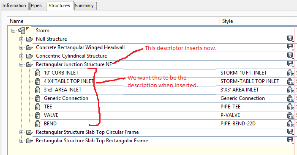Click style icon in Concentric Cylindrical Structure row
297x155 pixels.
coord(290,55)
